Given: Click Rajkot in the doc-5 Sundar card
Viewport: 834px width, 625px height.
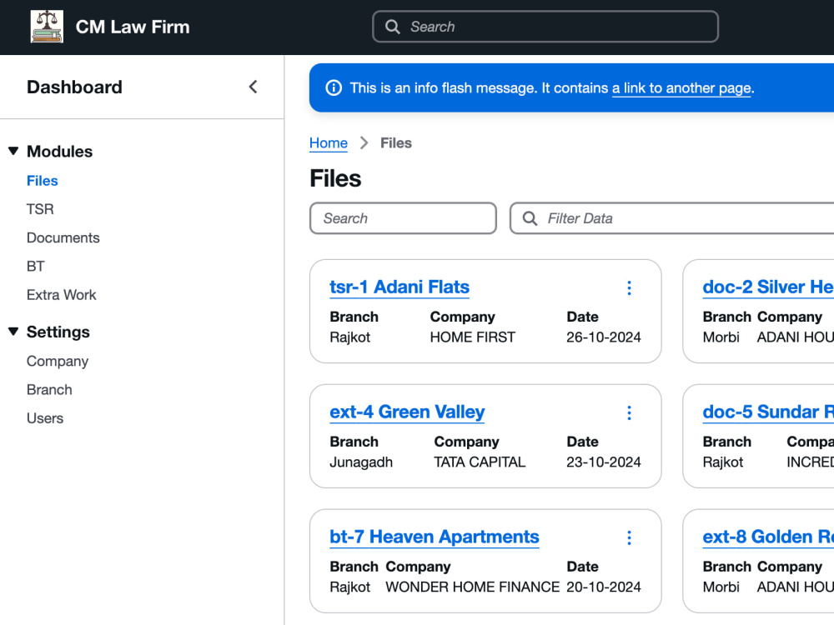Looking at the screenshot, I should [722, 462].
